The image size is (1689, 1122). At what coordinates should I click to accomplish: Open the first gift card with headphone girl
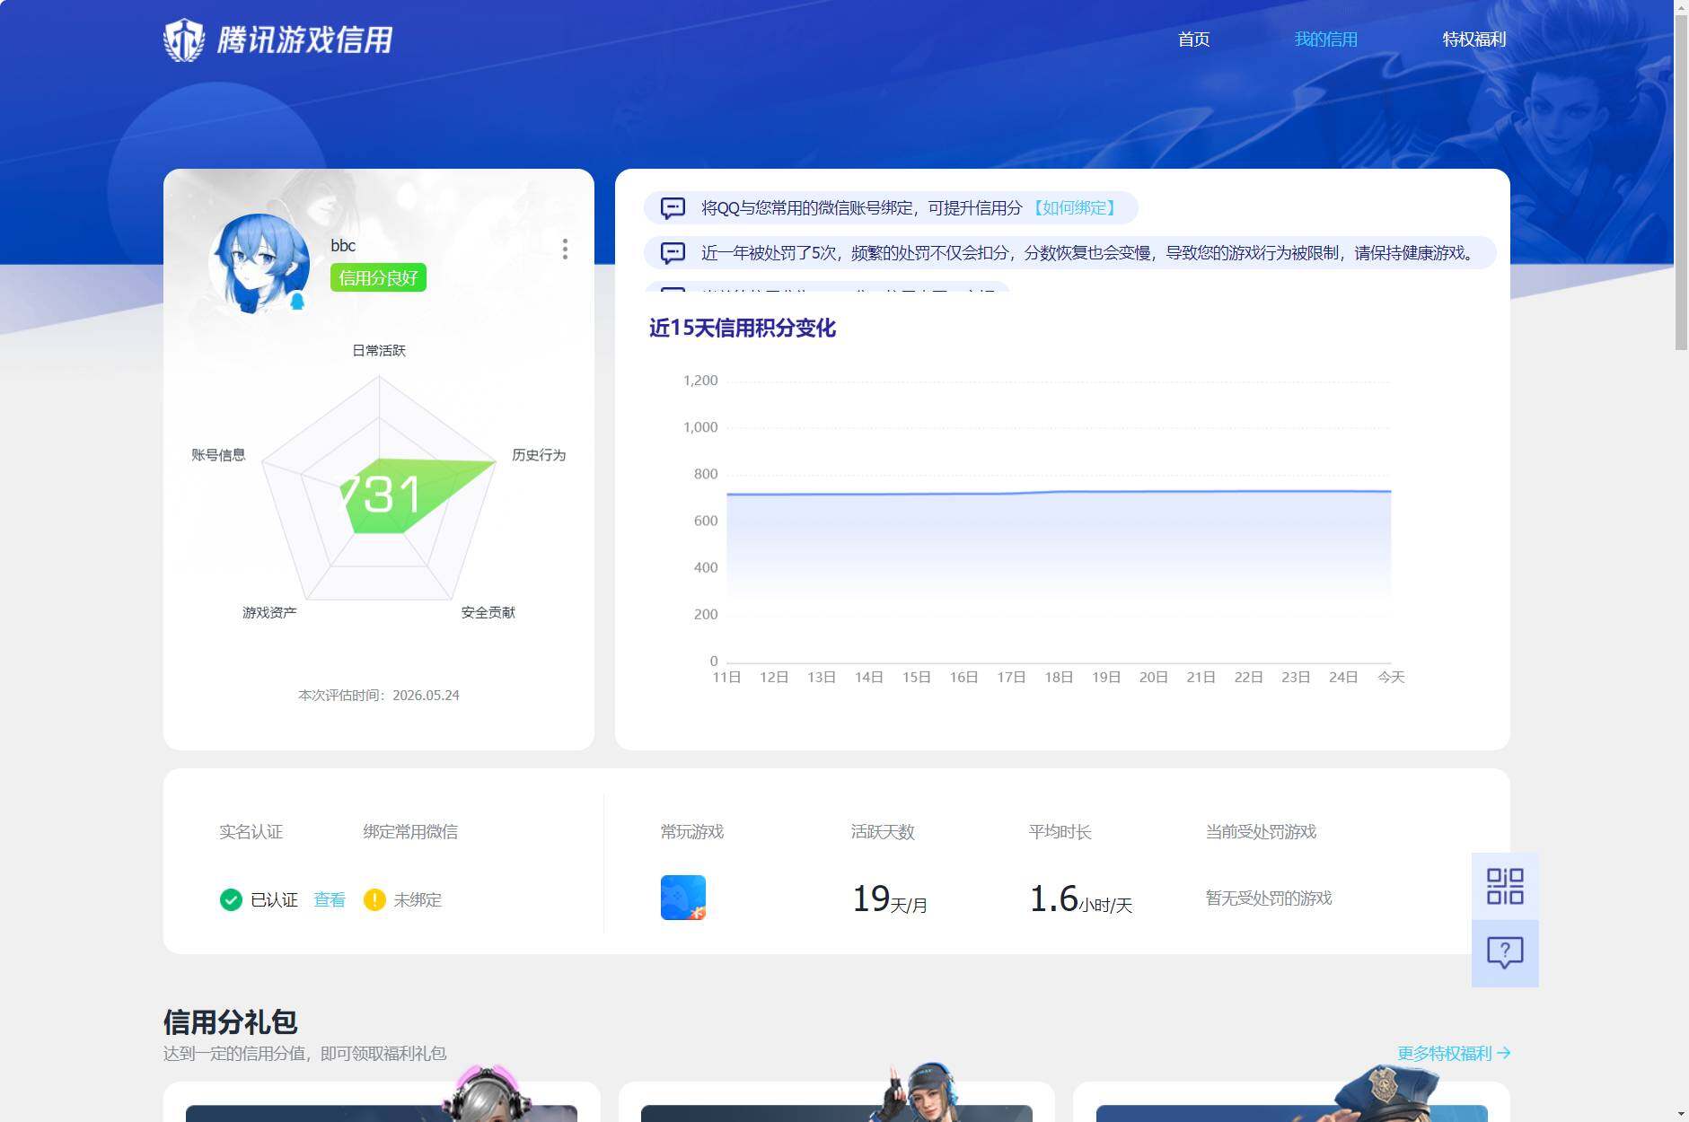pos(382,1101)
